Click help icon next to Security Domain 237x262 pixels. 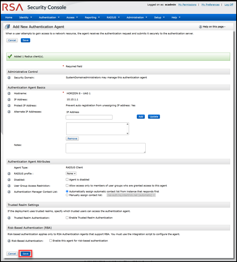point(9,78)
